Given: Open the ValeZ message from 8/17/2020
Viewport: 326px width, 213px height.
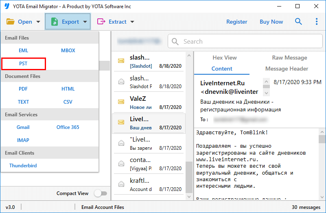Looking at the screenshot, I should click(x=149, y=102).
